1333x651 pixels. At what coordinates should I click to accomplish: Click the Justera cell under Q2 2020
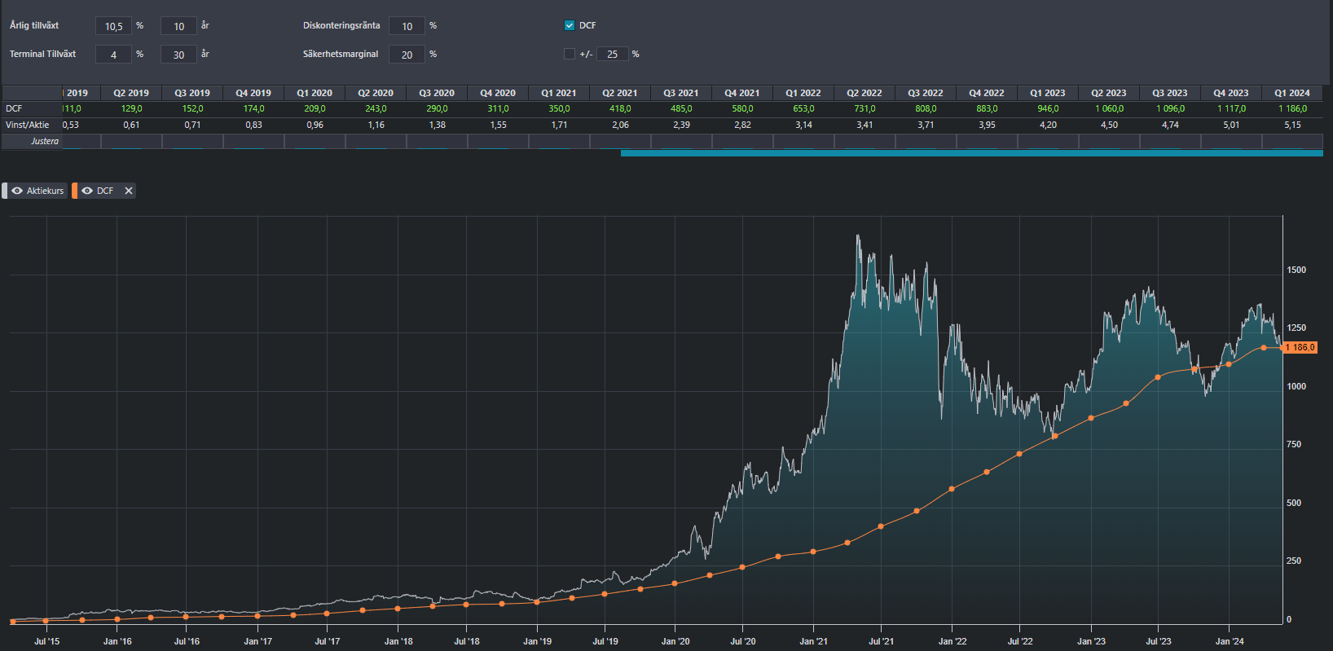376,141
